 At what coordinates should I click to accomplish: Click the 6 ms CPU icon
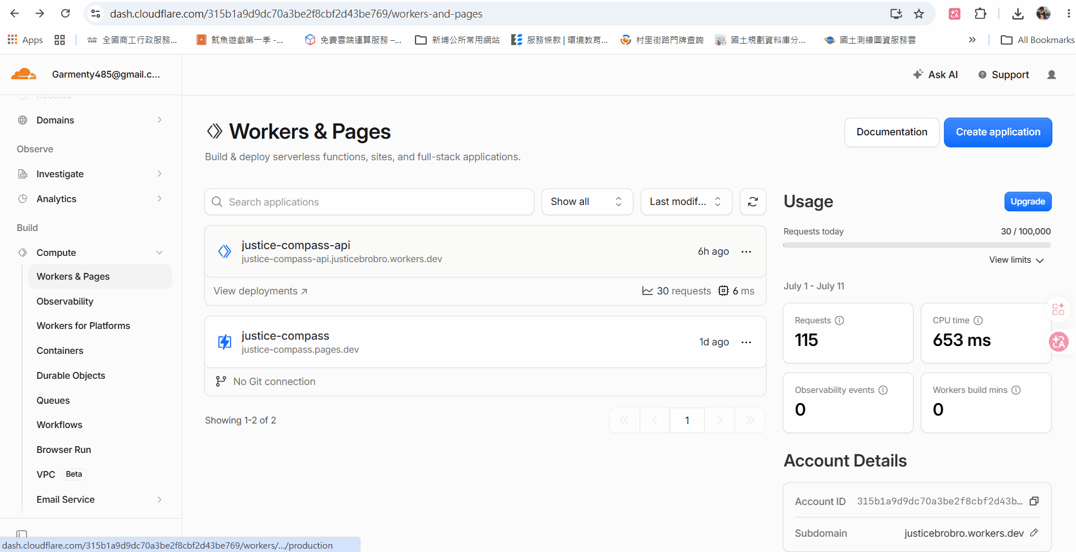(723, 291)
